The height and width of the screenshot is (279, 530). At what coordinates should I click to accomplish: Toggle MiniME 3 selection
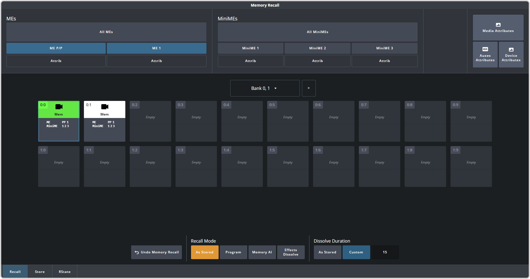click(385, 48)
